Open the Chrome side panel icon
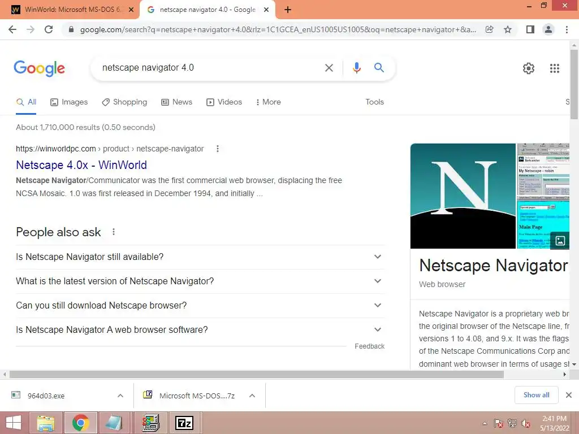 [x=530, y=29]
